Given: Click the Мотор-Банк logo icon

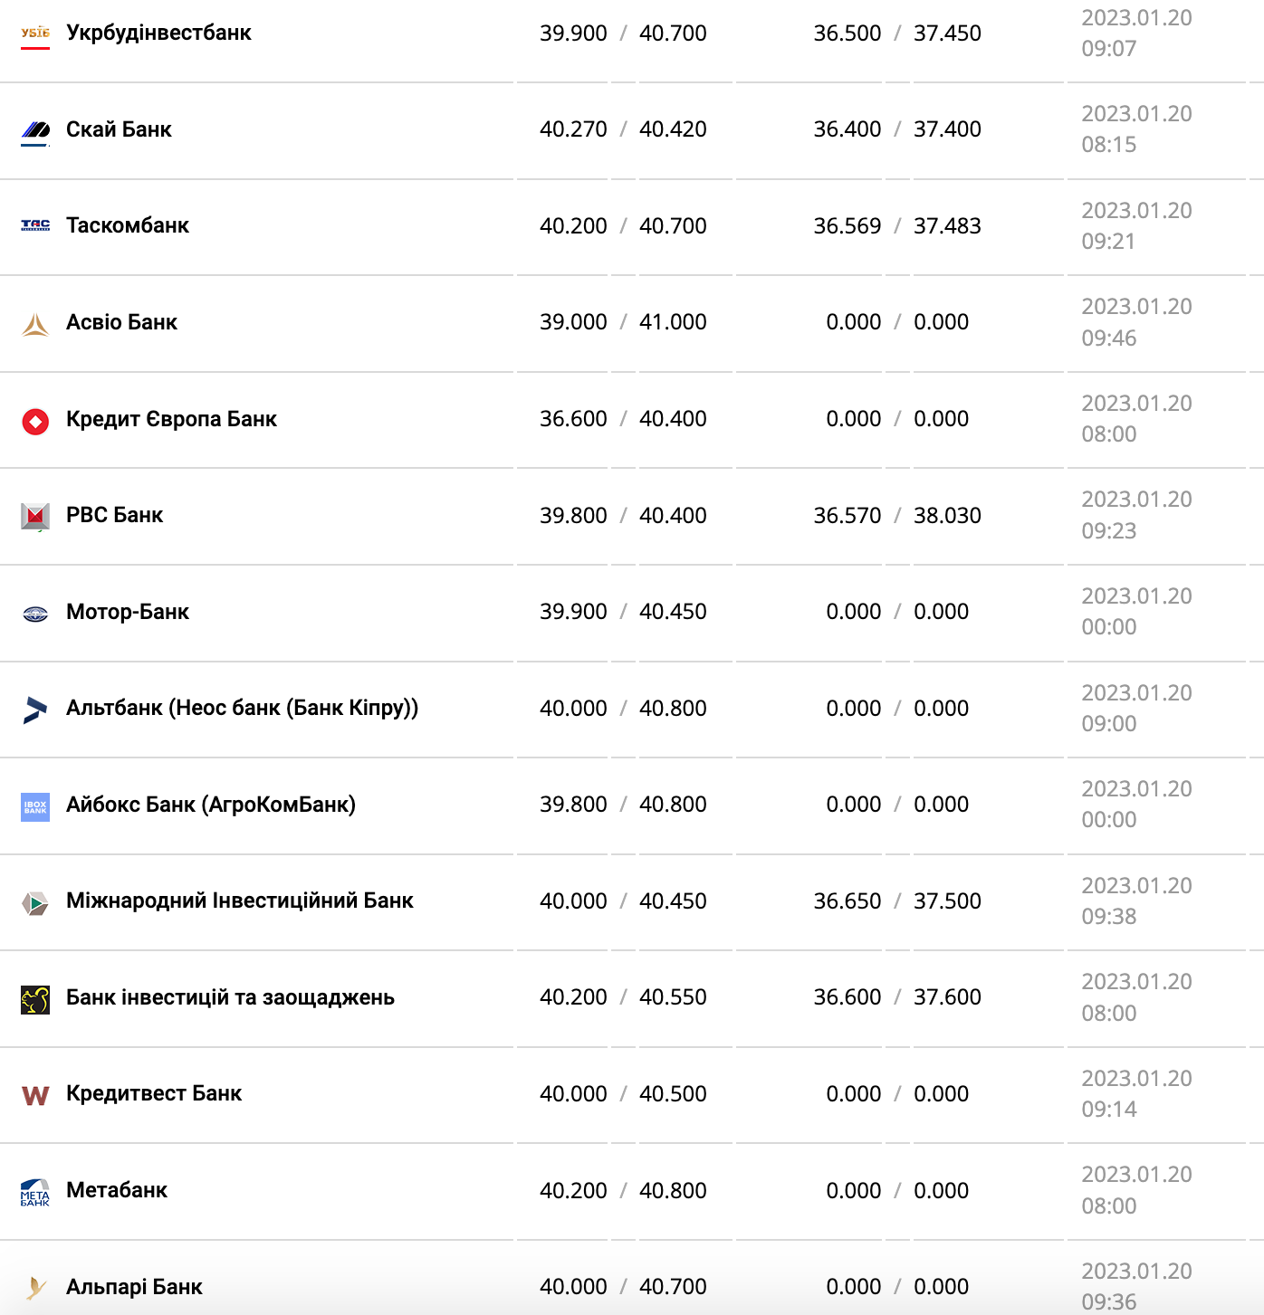Looking at the screenshot, I should tap(35, 615).
